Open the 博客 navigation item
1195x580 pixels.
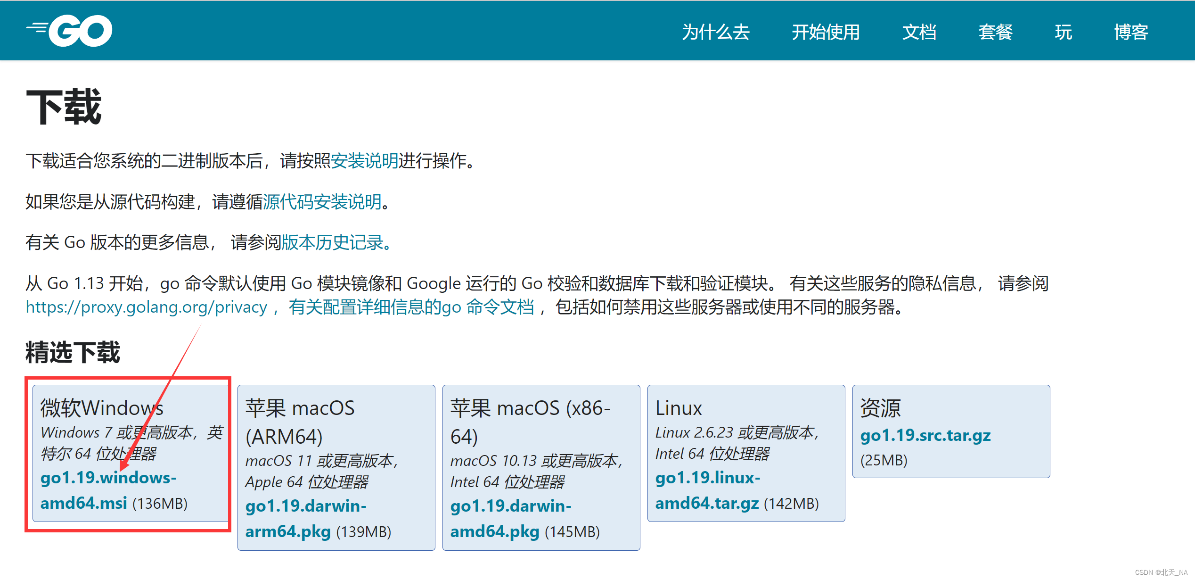coord(1131,32)
